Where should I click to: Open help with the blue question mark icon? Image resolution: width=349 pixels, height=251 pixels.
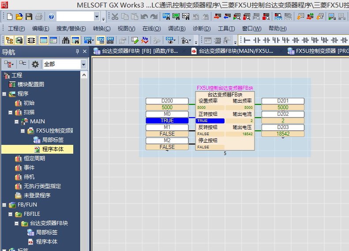click(51, 16)
